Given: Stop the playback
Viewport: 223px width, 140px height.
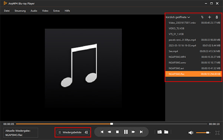Looking at the screenshot, I should [x=117, y=132].
